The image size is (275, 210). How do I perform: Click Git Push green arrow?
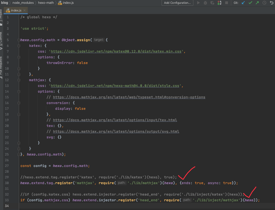pyautogui.click(x=257, y=3)
